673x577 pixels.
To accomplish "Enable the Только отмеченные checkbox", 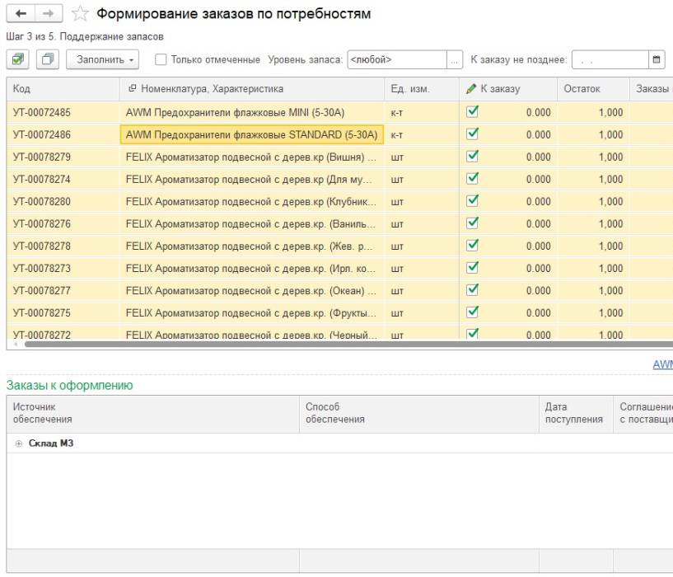I will click(x=161, y=59).
